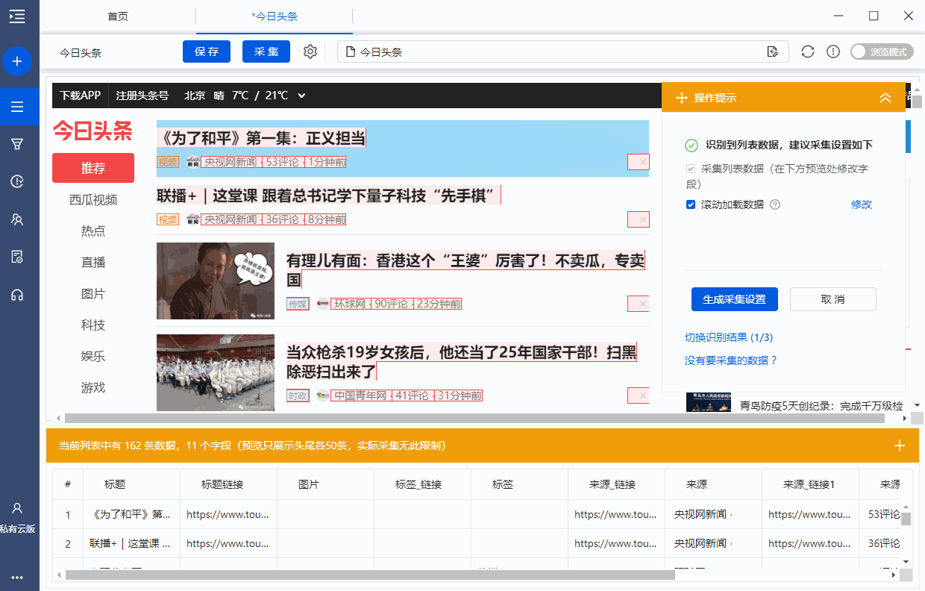Screen dimensions: 925x591
Task: Select the *今日头条 tab
Action: point(275,16)
